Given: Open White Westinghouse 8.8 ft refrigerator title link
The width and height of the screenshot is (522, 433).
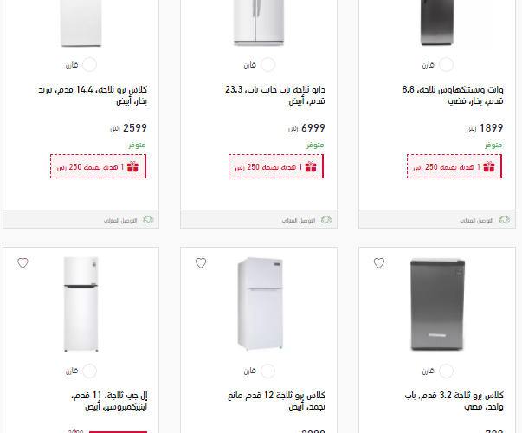Looking at the screenshot, I should tap(453, 95).
